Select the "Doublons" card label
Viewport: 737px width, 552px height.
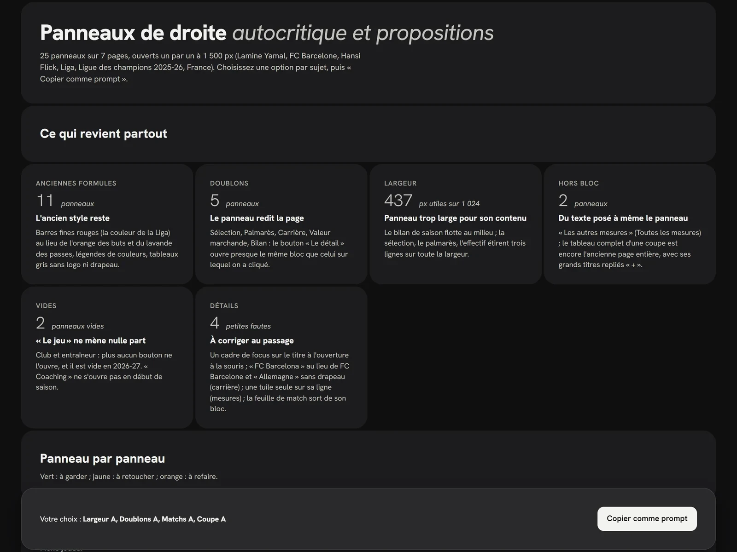point(229,183)
